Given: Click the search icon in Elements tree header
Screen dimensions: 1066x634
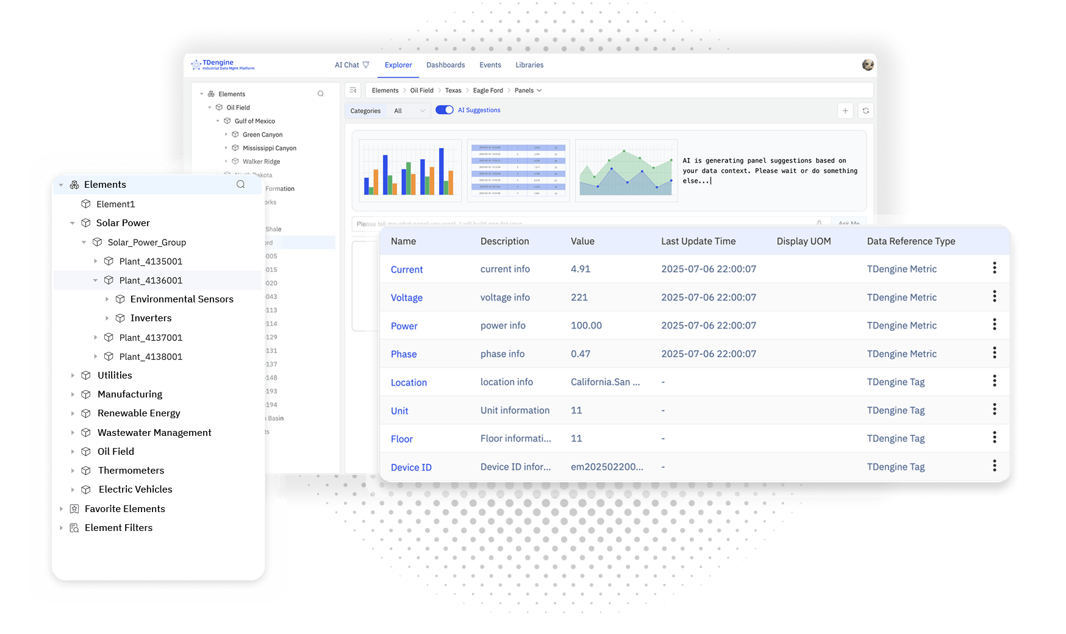Looking at the screenshot, I should pos(241,184).
